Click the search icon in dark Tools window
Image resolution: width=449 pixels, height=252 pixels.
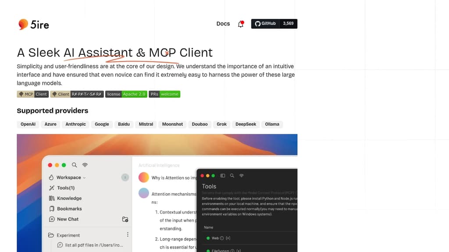[x=232, y=176]
